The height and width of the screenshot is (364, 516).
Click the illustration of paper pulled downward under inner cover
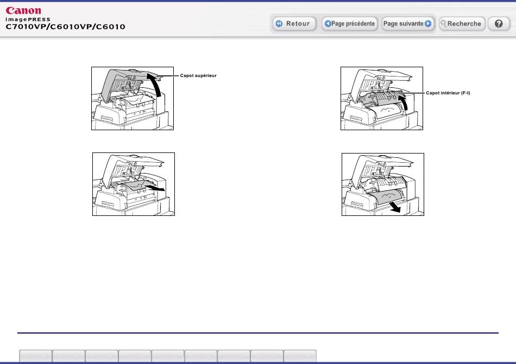click(383, 184)
